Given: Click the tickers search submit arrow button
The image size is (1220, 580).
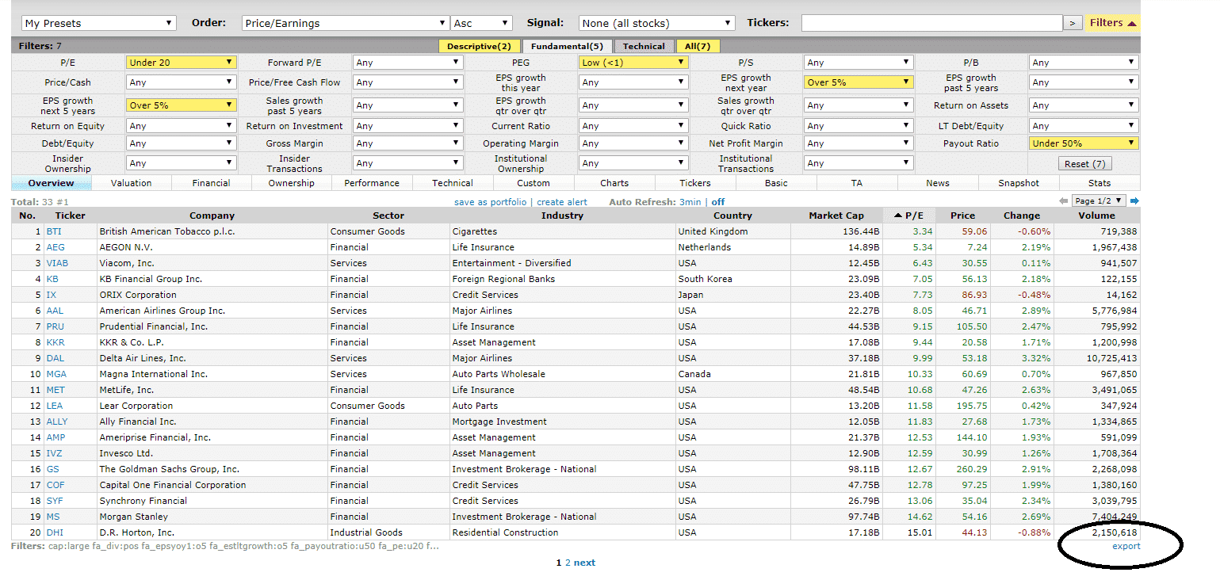Looking at the screenshot, I should [x=1072, y=23].
